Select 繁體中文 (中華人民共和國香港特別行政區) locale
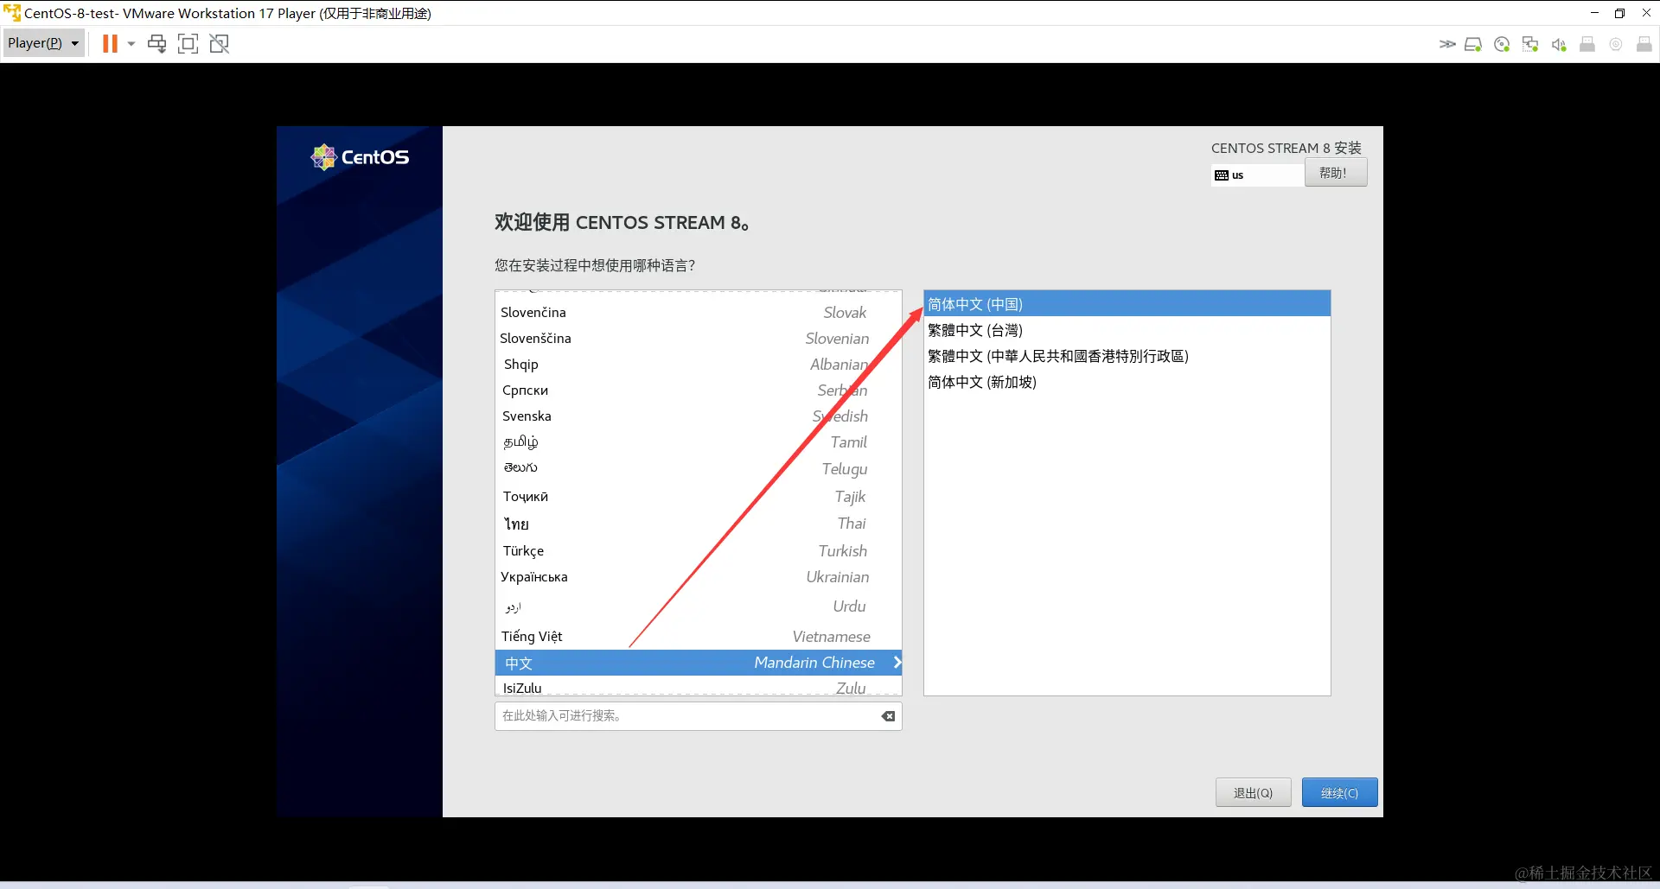The height and width of the screenshot is (889, 1660). click(x=1127, y=356)
